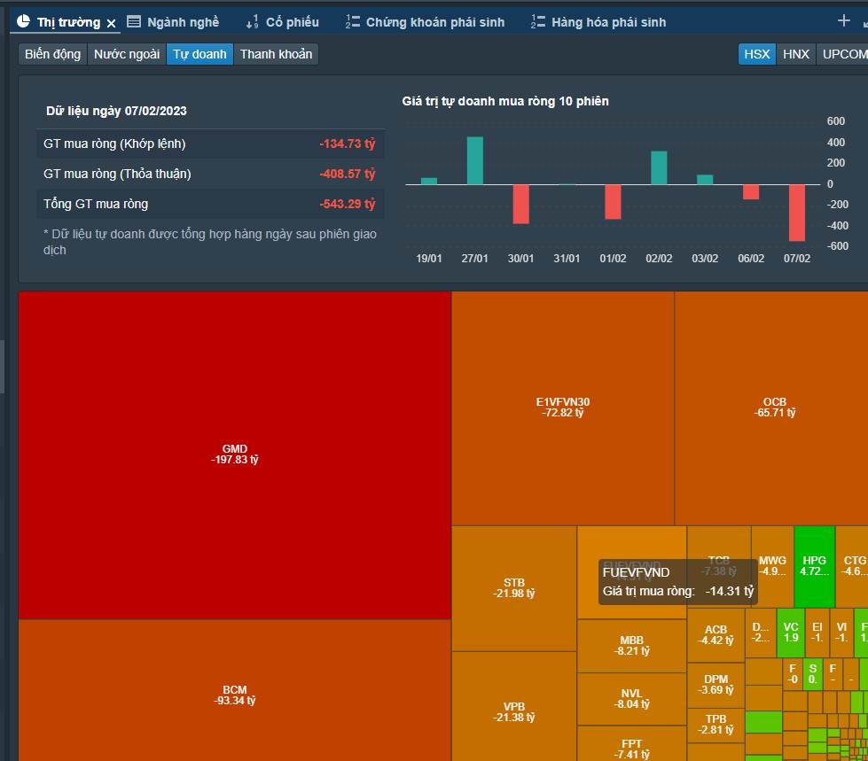Click the chart title Giá trị tự doanh mua ròng

[505, 101]
